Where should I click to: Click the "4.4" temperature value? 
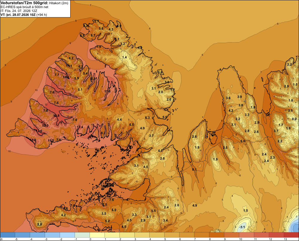(119, 119)
